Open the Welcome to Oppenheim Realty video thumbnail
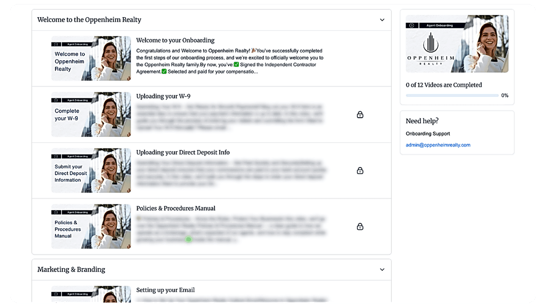Screen dimensions: 546x307 tap(91, 59)
